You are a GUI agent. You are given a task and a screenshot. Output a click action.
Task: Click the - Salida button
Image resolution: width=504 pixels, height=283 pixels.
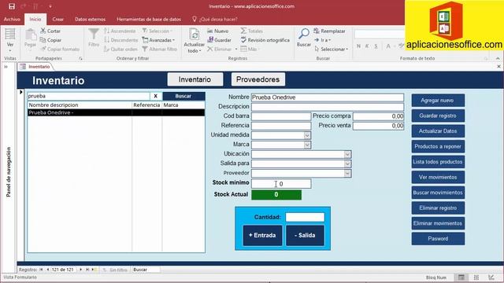(x=305, y=235)
